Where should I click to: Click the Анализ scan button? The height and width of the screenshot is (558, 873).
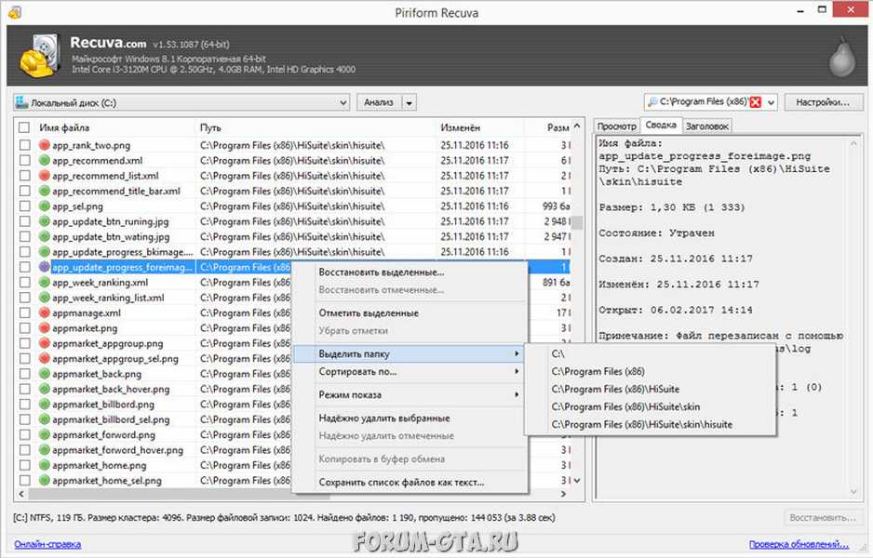(379, 102)
